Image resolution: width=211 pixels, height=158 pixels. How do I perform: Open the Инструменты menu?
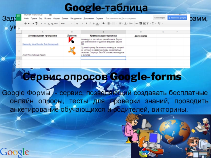pyautogui.click(x=76, y=18)
